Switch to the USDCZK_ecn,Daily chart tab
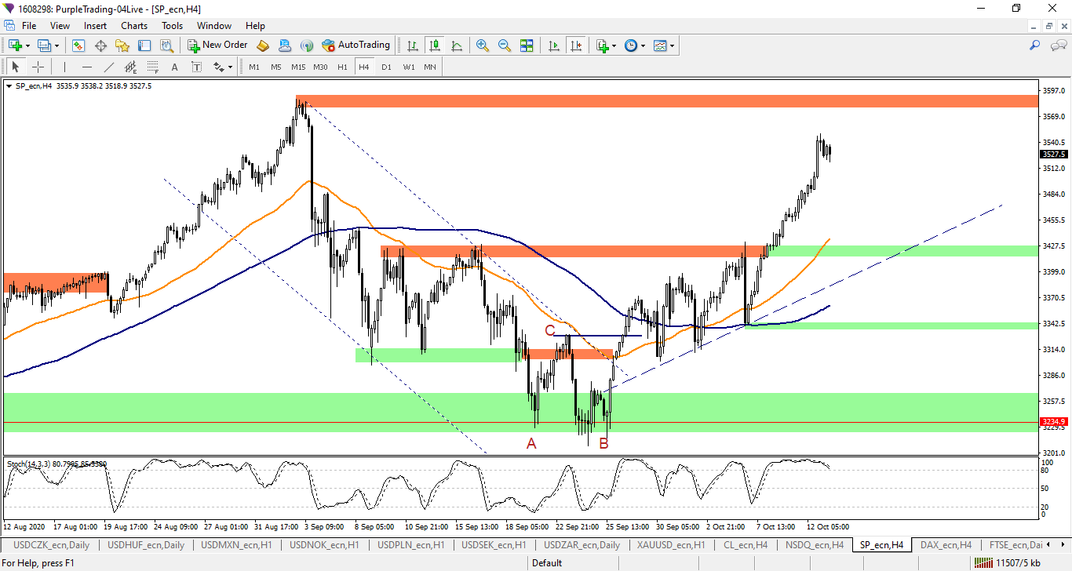The width and height of the screenshot is (1072, 571). coord(51,544)
